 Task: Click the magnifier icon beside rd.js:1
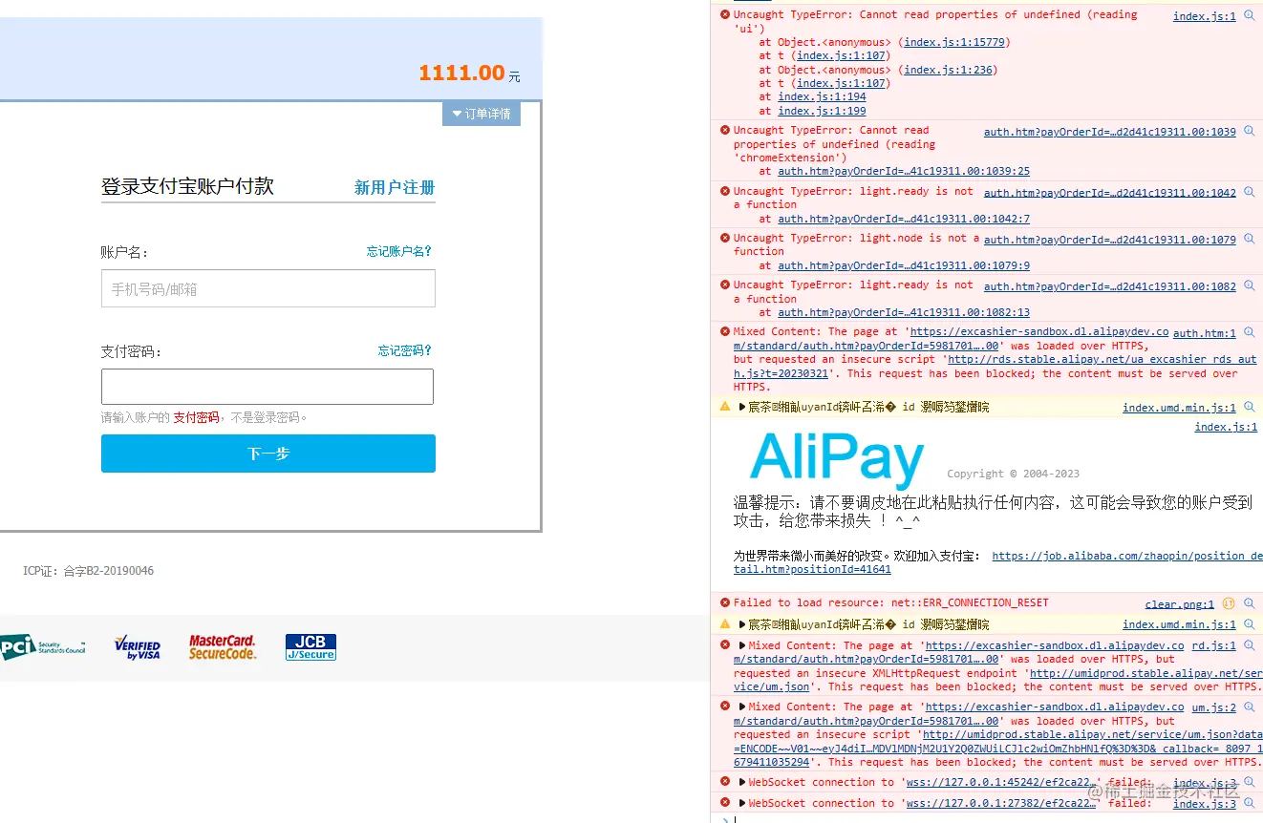(x=1249, y=646)
